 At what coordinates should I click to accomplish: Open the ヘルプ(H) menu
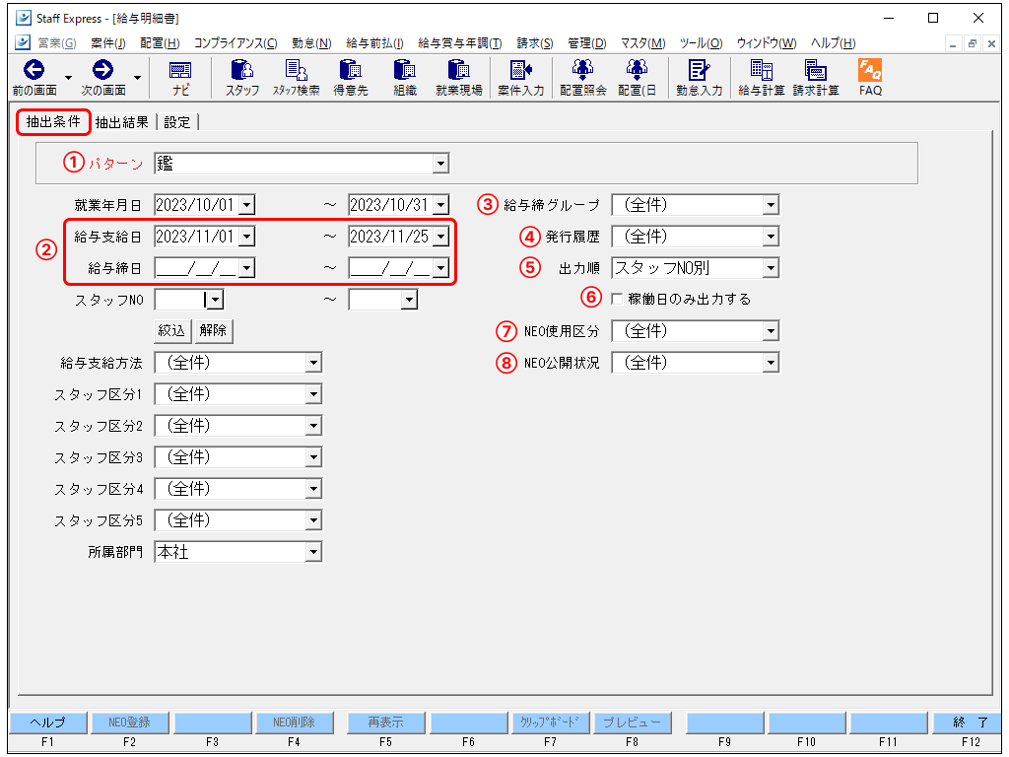833,43
